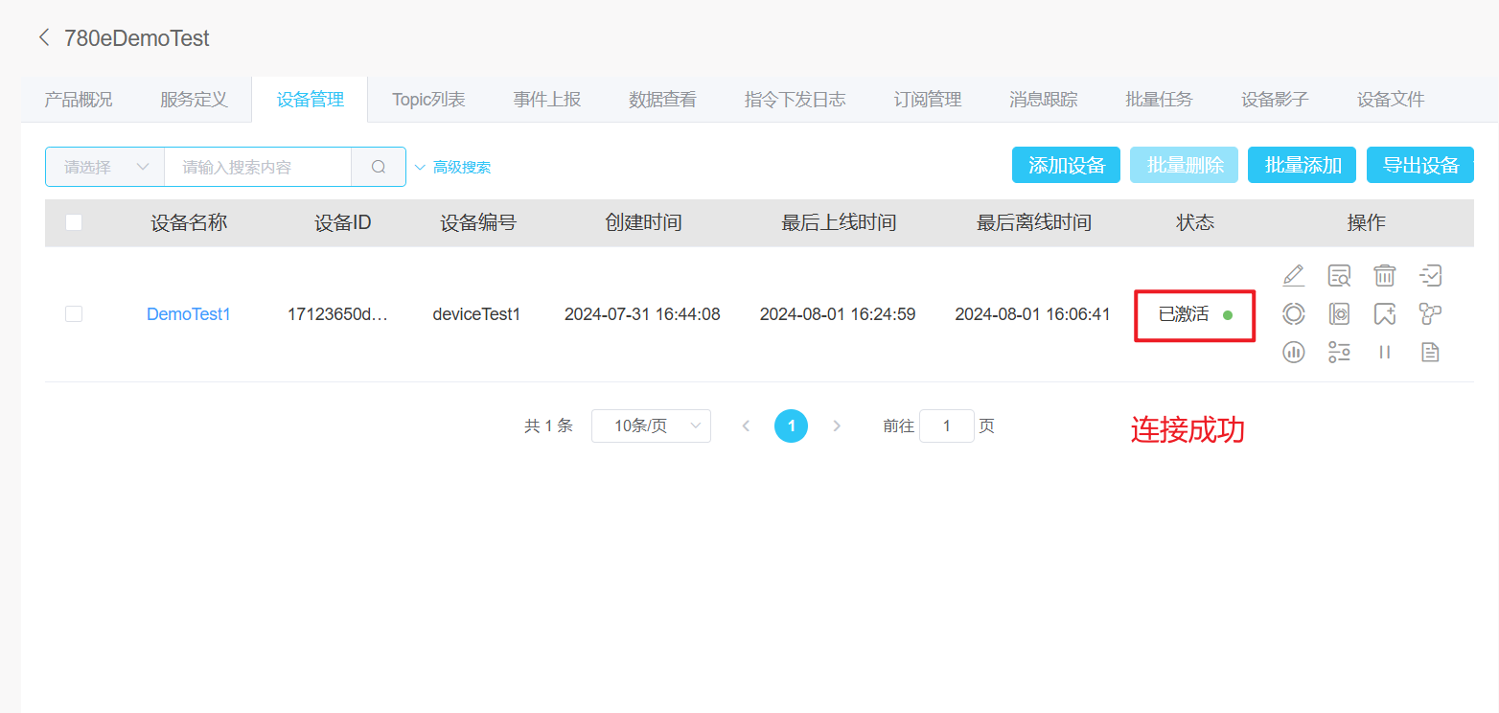
Task: Click the 设备名称 column header
Action: 189,223
